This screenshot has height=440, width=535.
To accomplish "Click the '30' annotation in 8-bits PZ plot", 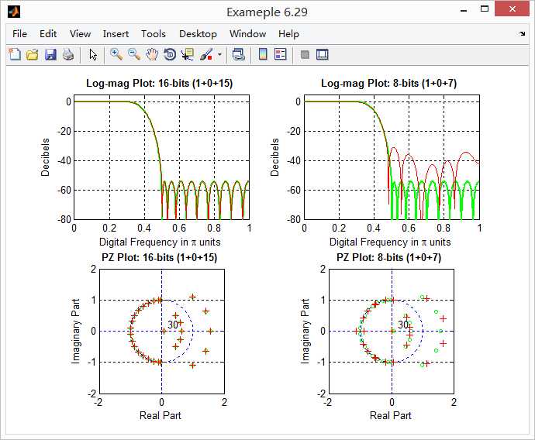I will (x=403, y=325).
